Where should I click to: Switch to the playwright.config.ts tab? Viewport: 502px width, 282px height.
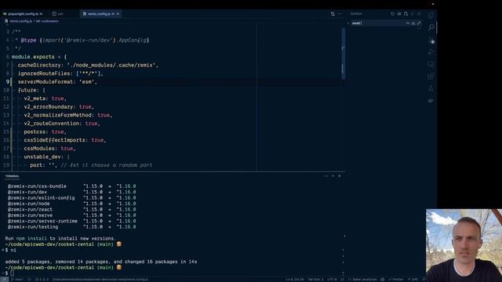pos(23,14)
